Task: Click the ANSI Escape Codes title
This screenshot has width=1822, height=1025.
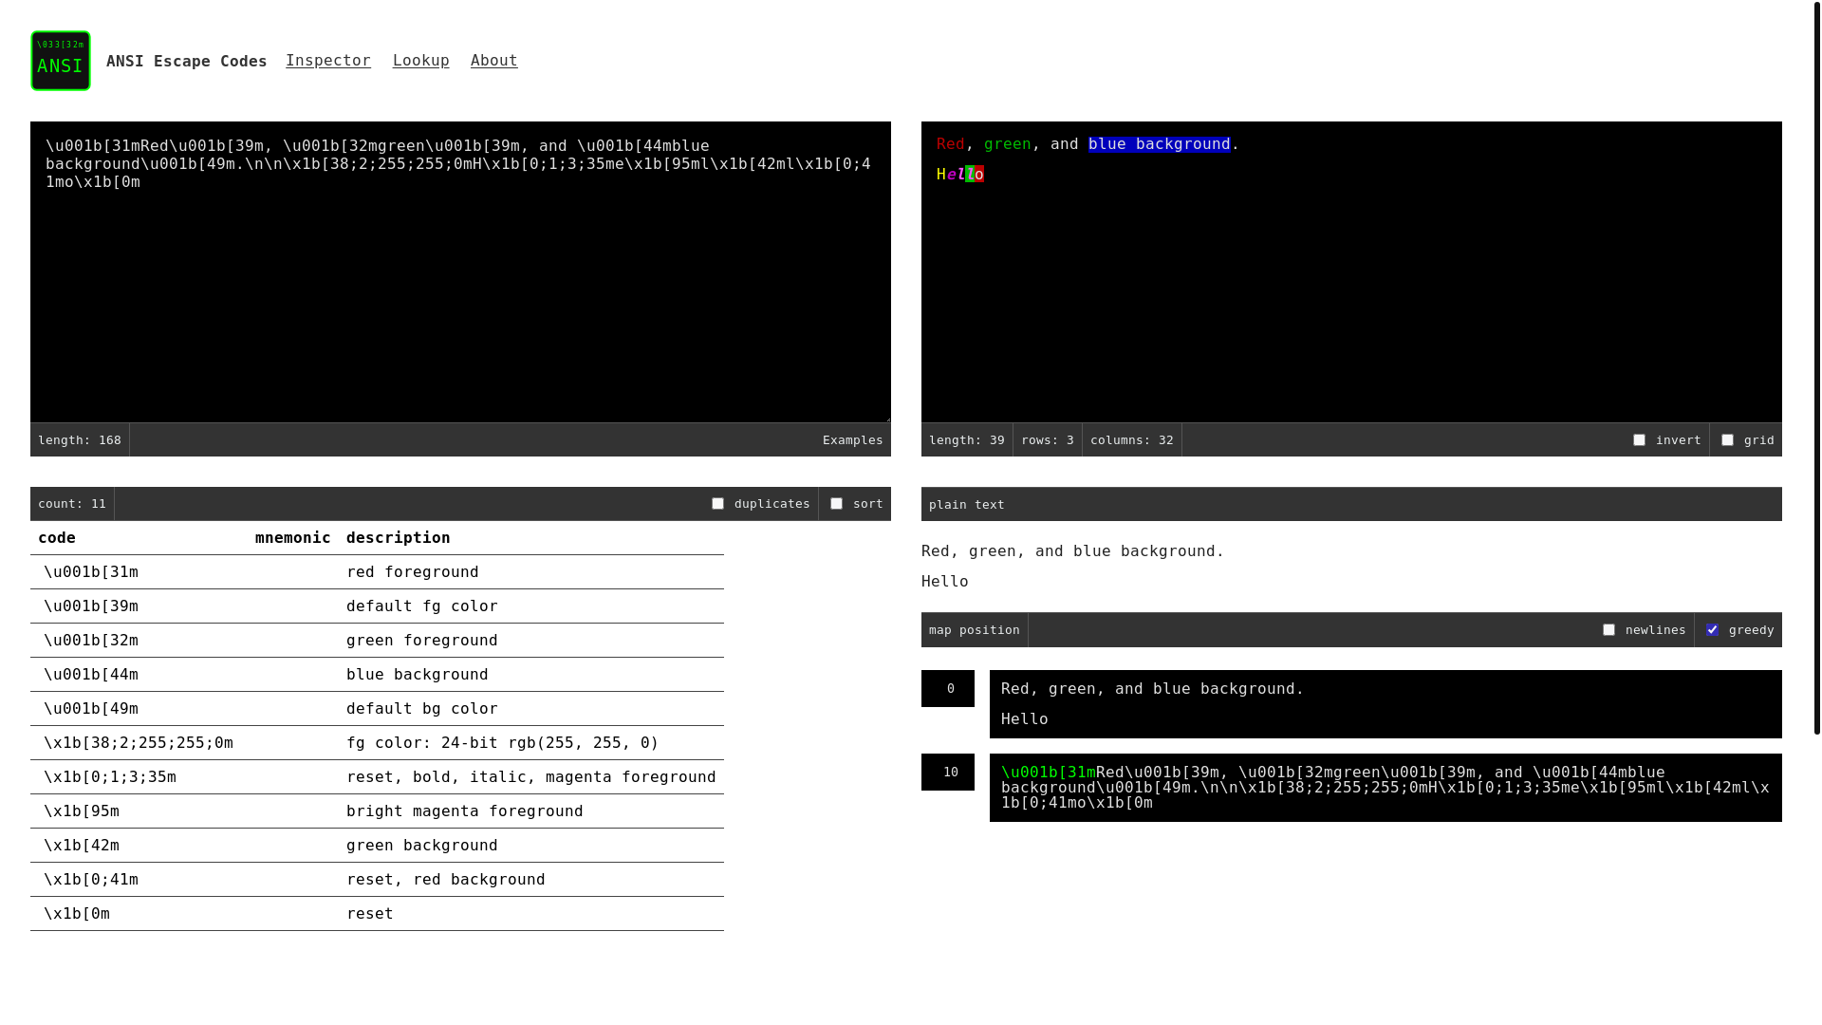Action: tap(187, 61)
